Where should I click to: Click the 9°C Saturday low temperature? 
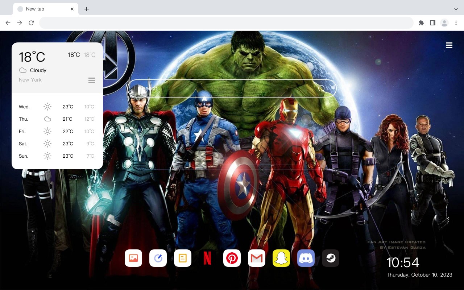coord(90,144)
